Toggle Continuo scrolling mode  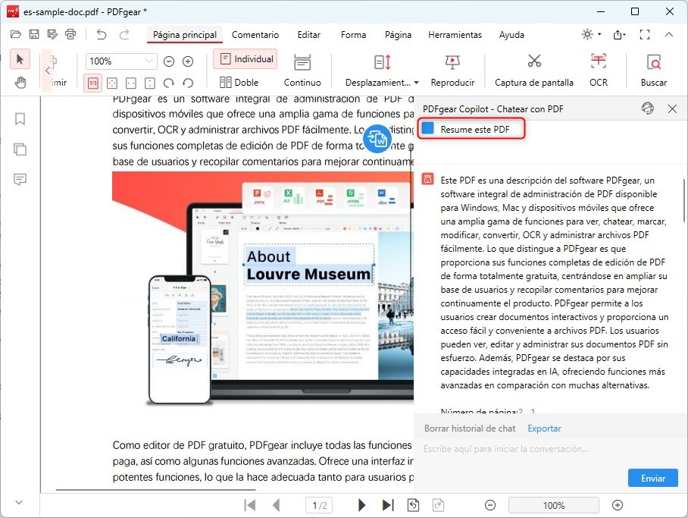tap(302, 71)
